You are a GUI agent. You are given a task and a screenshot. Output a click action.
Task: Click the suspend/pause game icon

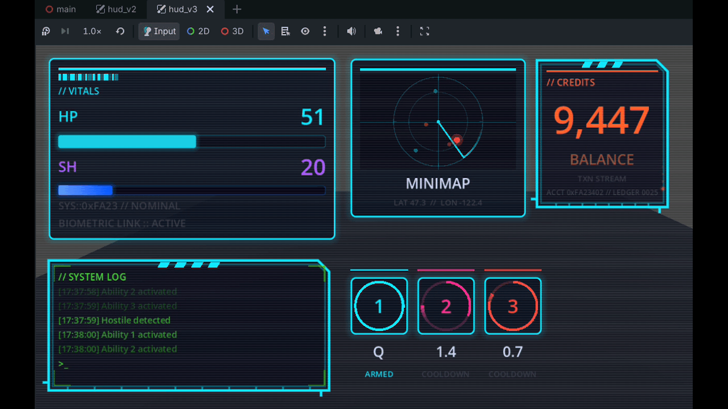[x=46, y=31]
